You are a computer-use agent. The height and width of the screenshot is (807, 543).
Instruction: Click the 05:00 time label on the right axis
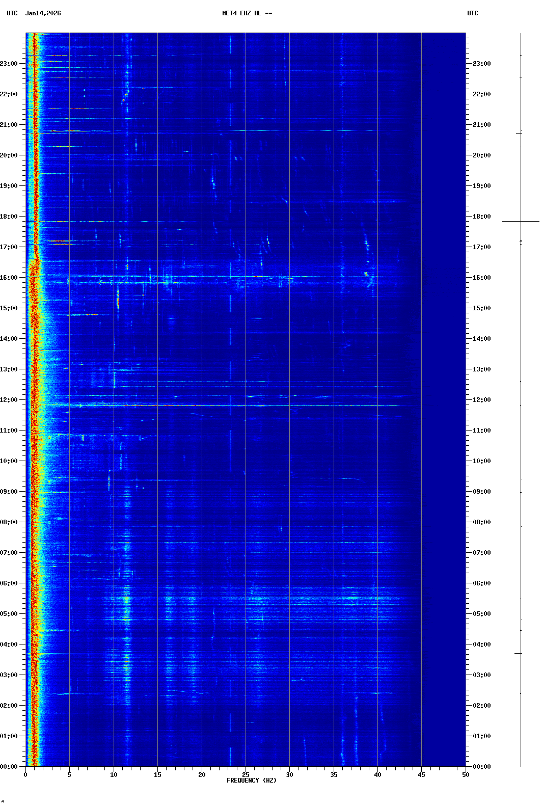tap(481, 614)
